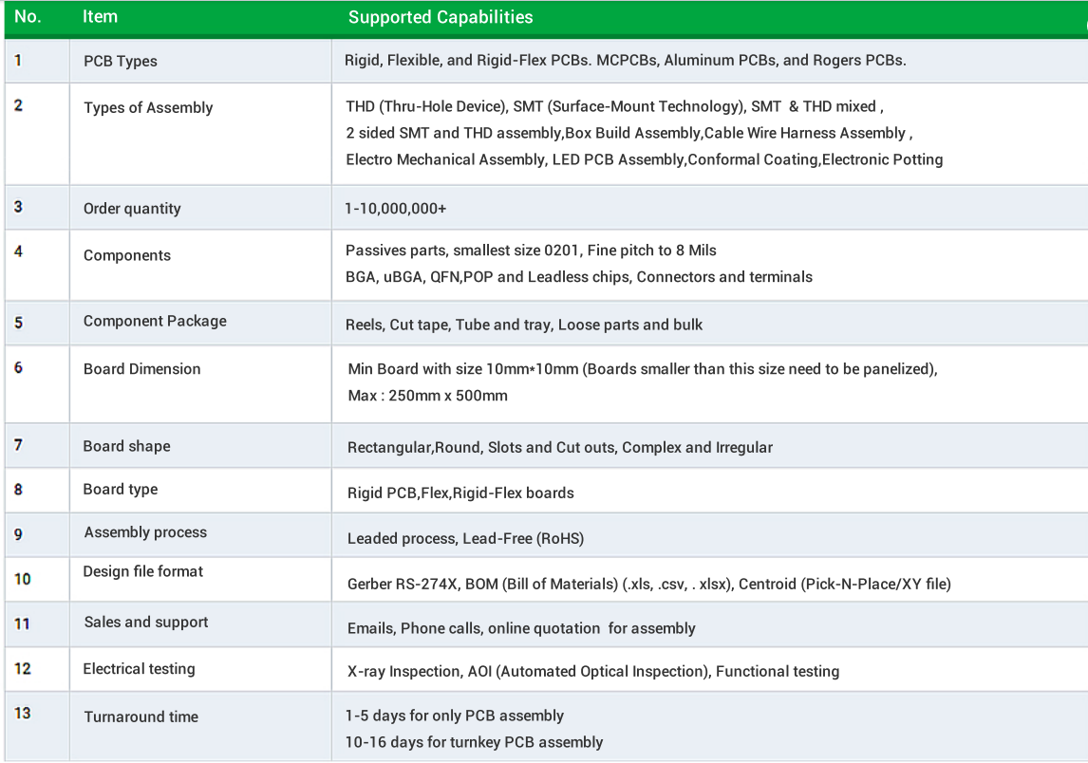Select the '10-16 days for turnkey PCB assembly' line

pyautogui.click(x=474, y=742)
